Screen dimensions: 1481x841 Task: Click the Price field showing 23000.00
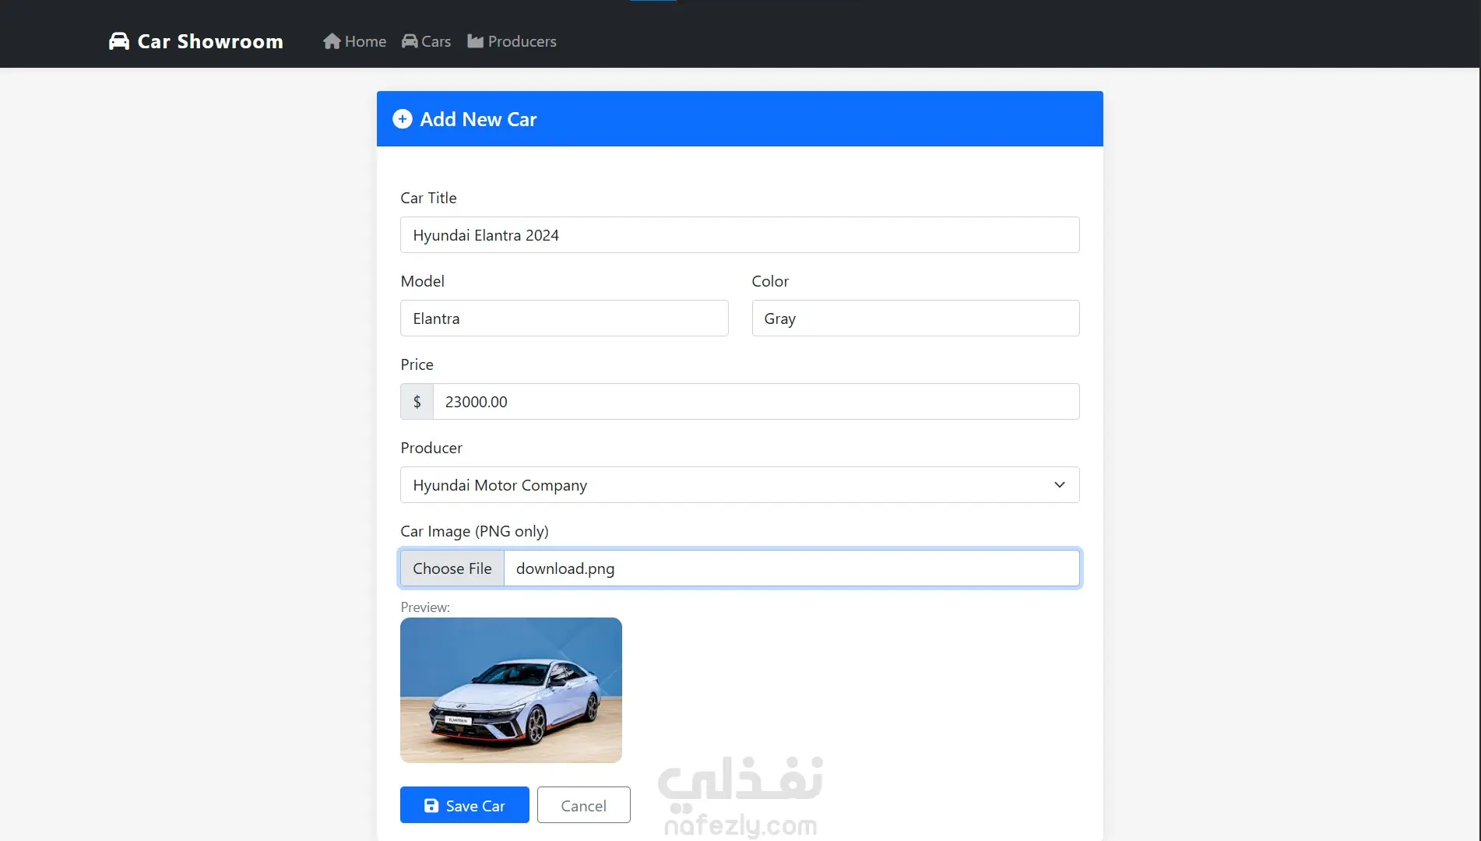point(756,402)
